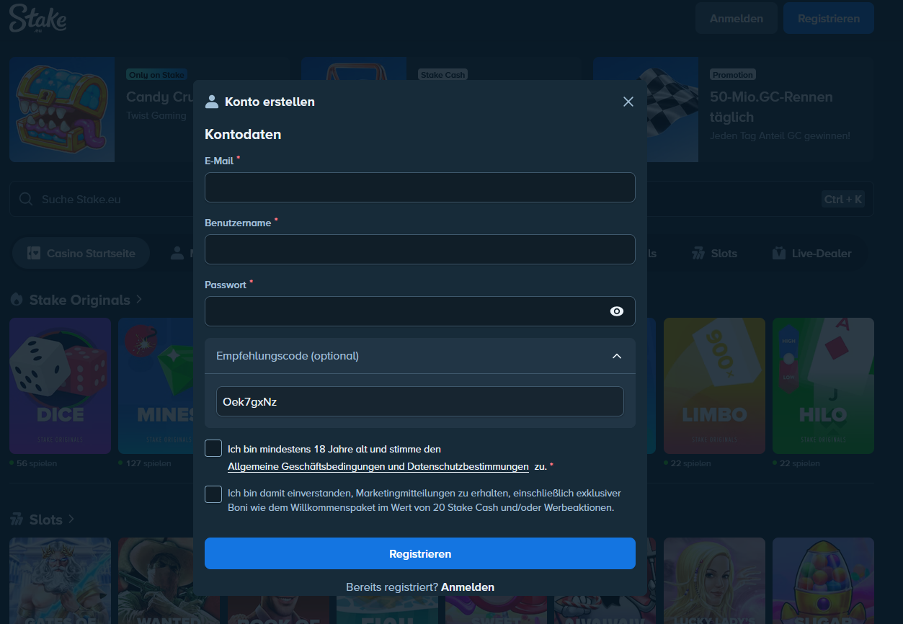Close the Konto erstellen dialog

coord(628,102)
